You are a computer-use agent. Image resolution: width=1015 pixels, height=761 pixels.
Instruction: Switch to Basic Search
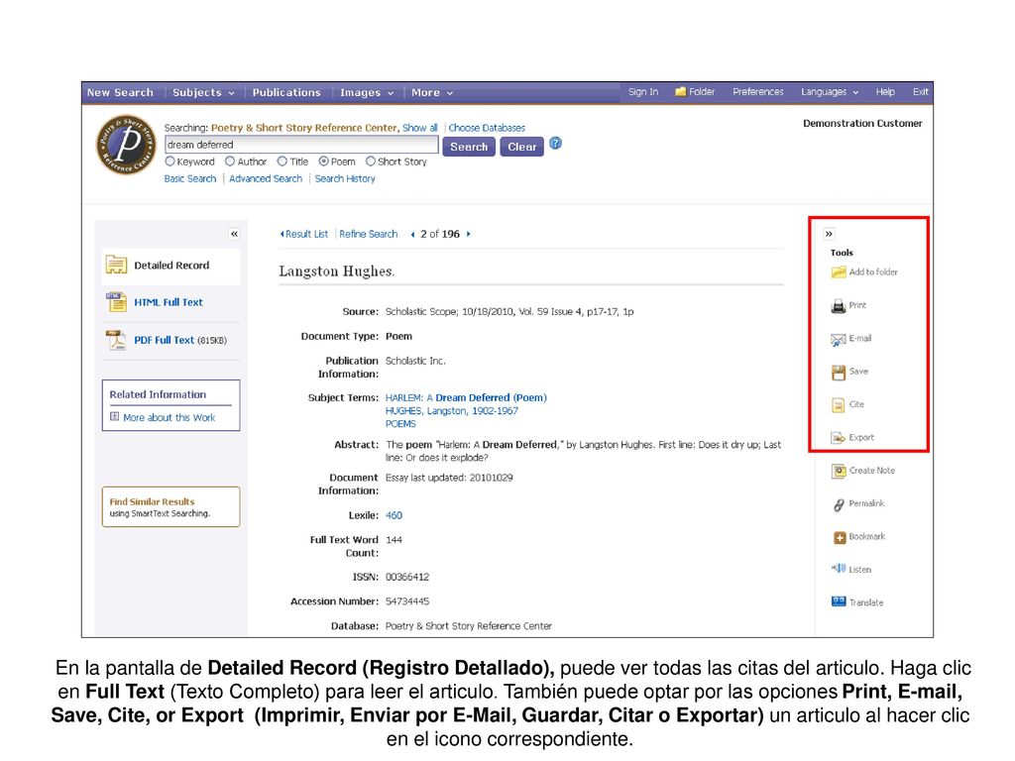(190, 178)
